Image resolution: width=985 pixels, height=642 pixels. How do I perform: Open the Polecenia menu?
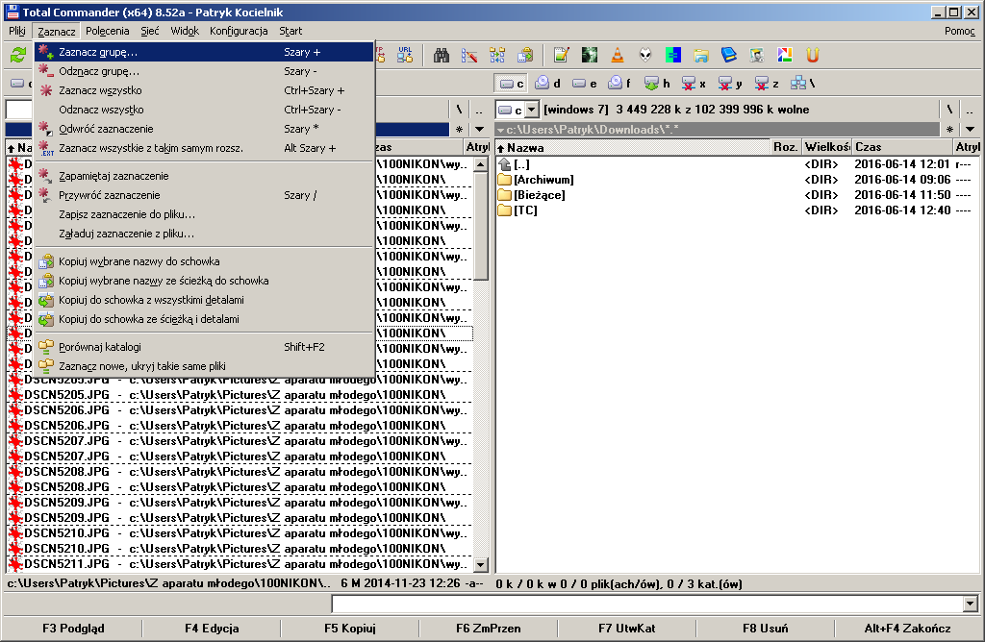108,31
